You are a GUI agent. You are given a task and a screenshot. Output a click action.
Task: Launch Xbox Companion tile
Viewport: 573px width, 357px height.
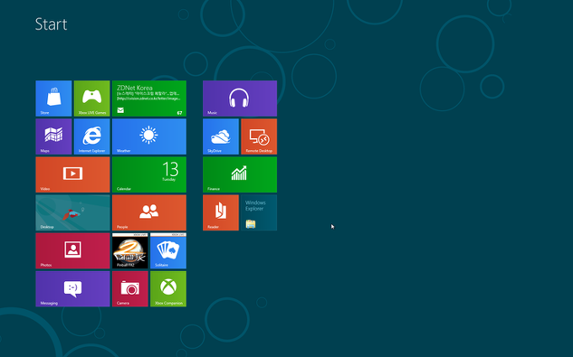168,289
